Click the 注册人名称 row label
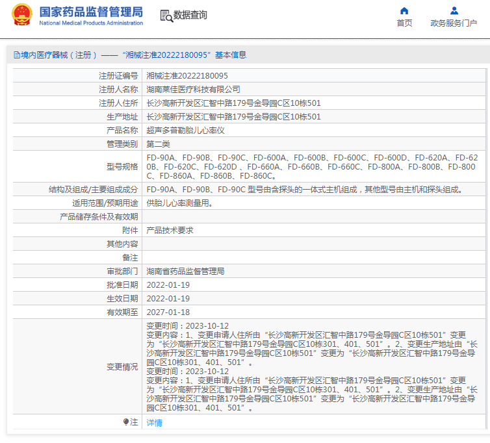The image size is (490, 443). pos(118,90)
